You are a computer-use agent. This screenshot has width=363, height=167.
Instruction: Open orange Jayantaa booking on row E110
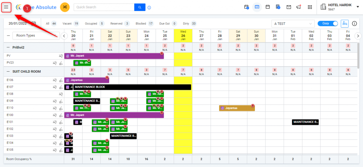(x=237, y=108)
